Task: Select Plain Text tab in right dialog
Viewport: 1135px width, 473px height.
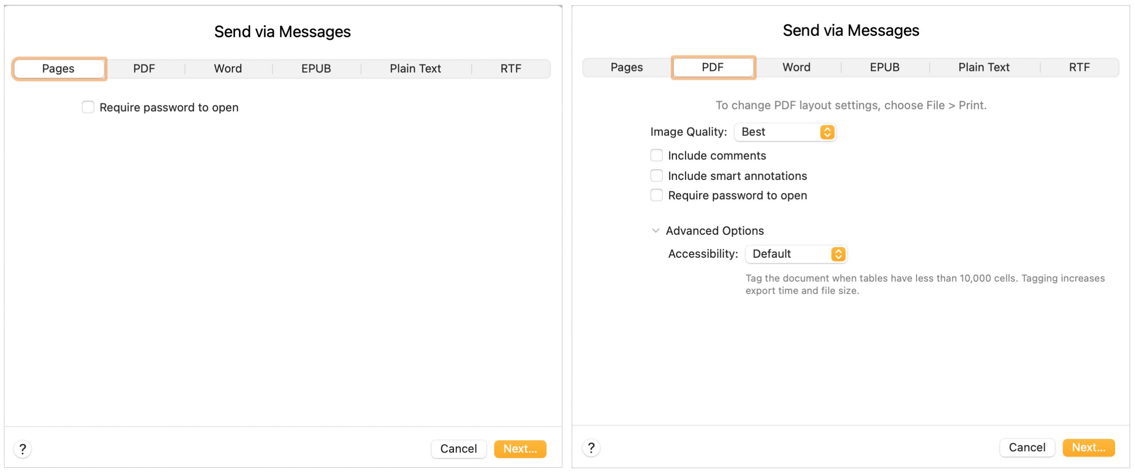Action: (x=984, y=67)
